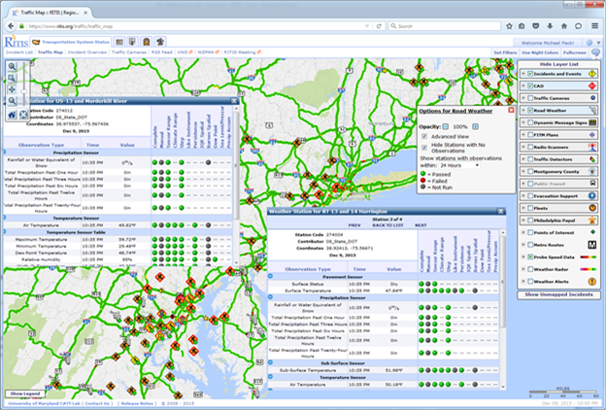Viewport: 606px width, 410px height.
Task: Click the Evacuation Support blue layer icon
Action: coord(592,195)
